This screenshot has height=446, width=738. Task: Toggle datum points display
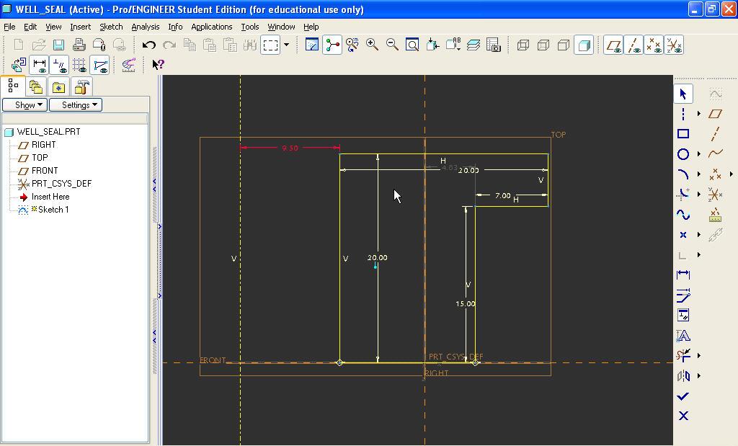[654, 45]
